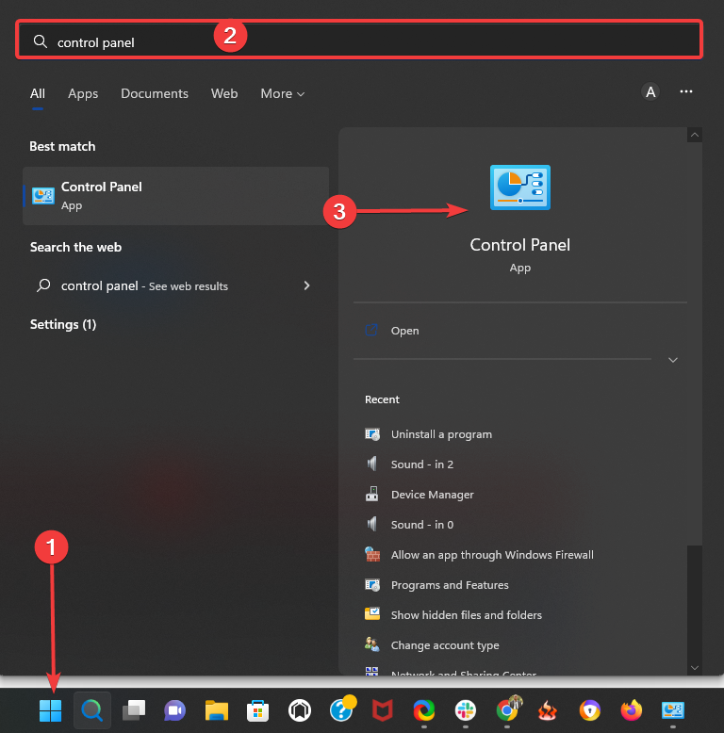Viewport: 724px width, 733px height.
Task: Open Google Chrome from the taskbar
Action: [507, 709]
